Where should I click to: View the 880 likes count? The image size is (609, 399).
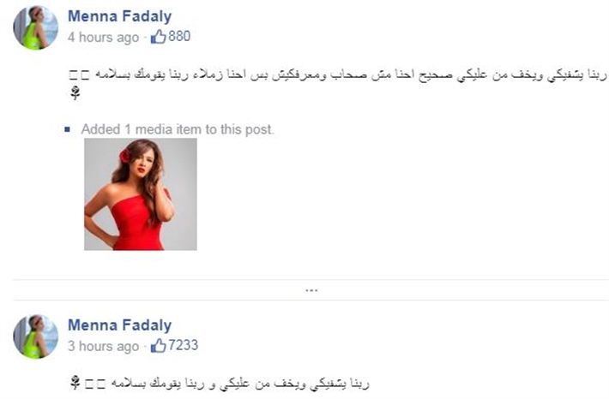pyautogui.click(x=179, y=36)
